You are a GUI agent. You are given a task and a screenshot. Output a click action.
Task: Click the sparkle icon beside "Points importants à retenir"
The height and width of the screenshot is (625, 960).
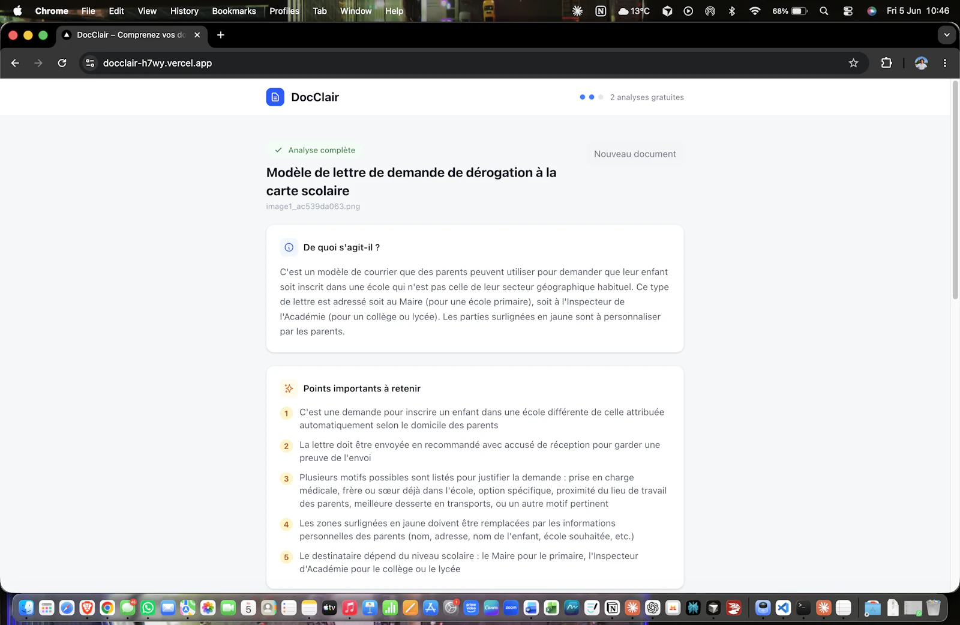pos(289,388)
